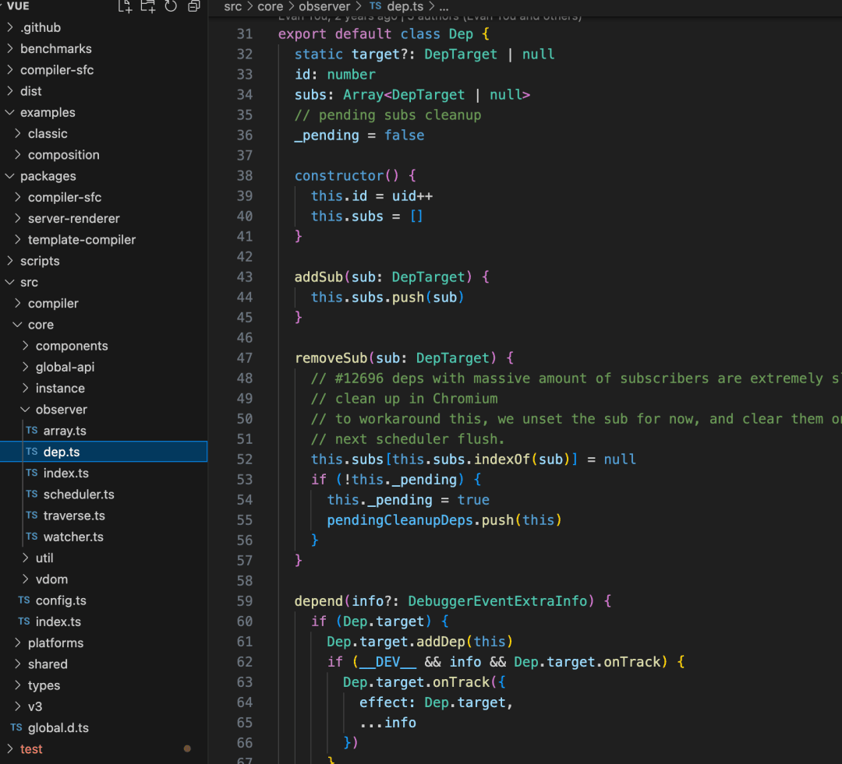Click the TS icon beside array.ts
The image size is (842, 764).
point(32,431)
